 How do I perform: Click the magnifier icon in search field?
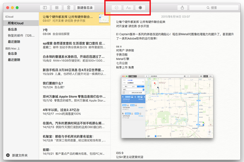pos(208,8)
